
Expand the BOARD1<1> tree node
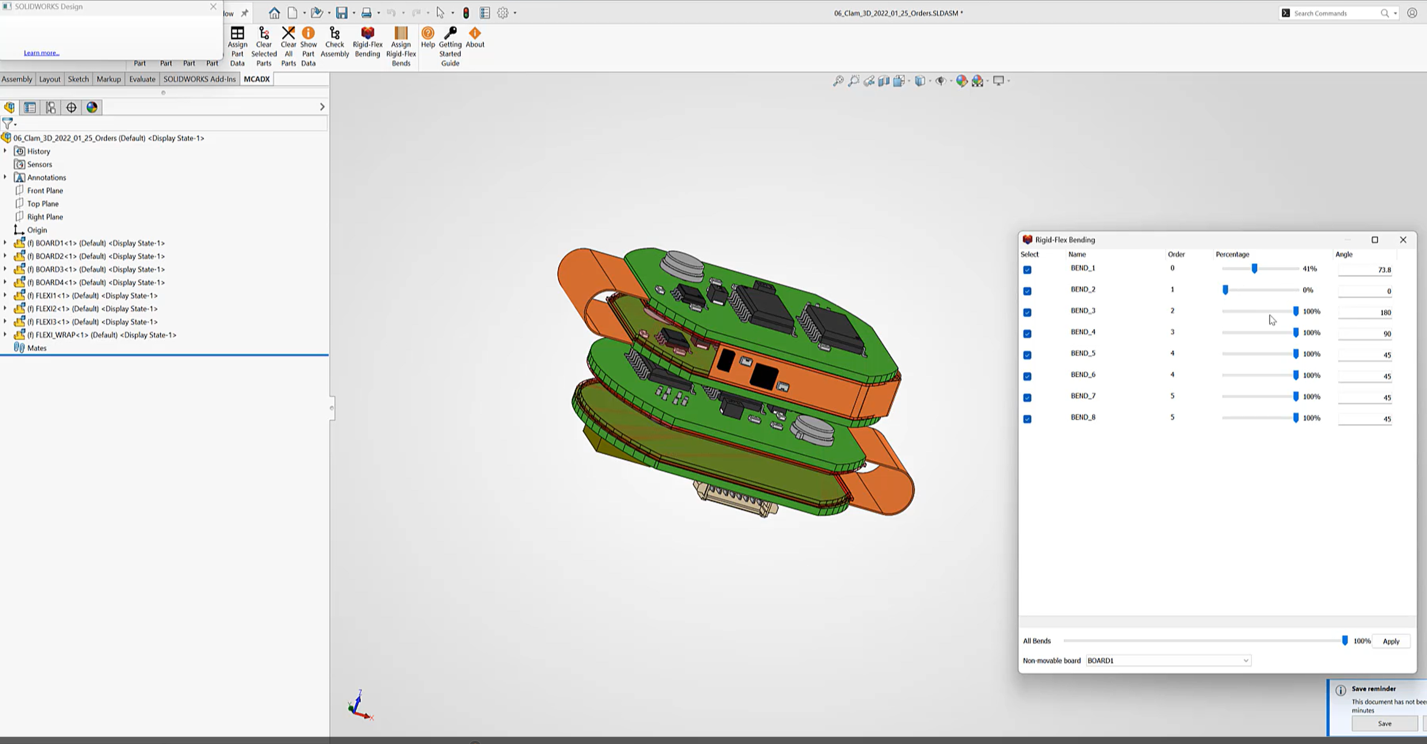[x=5, y=243]
